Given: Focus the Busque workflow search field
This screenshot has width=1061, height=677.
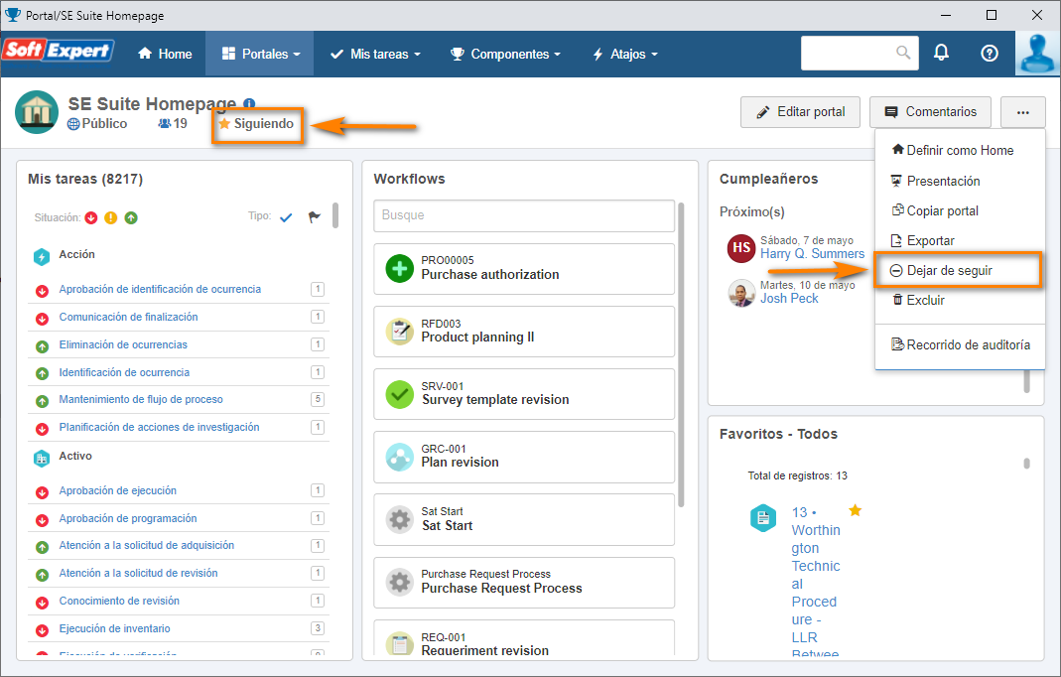Looking at the screenshot, I should point(524,215).
